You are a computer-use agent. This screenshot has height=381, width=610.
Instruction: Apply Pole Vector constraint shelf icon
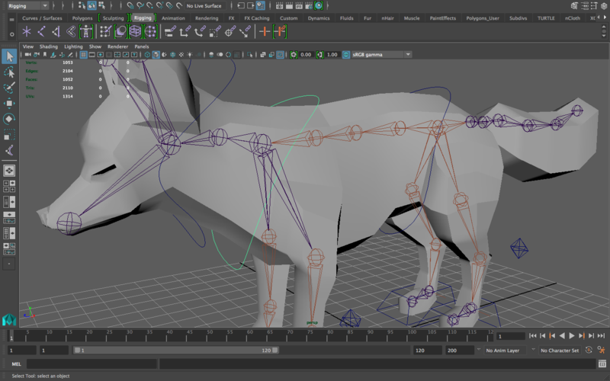(245, 31)
